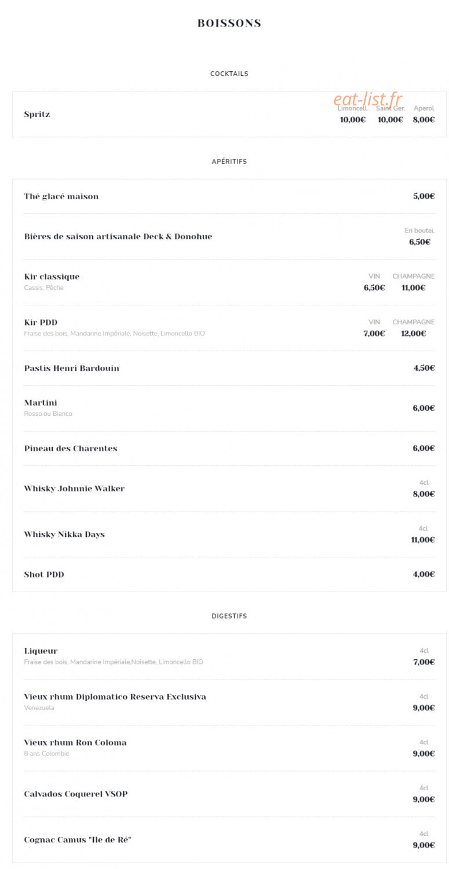Click Vieux rhum Diplomatico Reserva Exclusiva
Screen dimensions: 449x869
[x=115, y=697]
